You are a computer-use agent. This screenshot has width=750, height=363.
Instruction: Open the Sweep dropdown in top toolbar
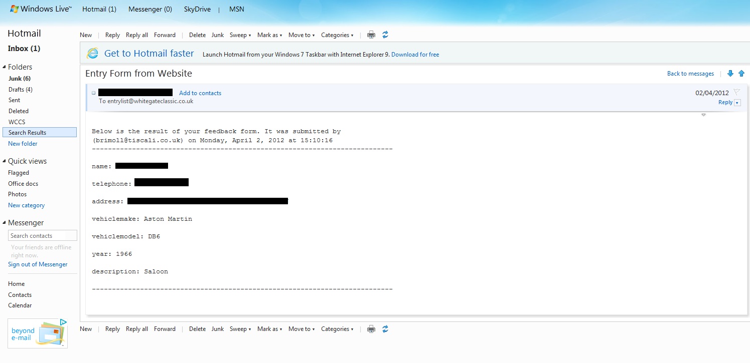[240, 35]
